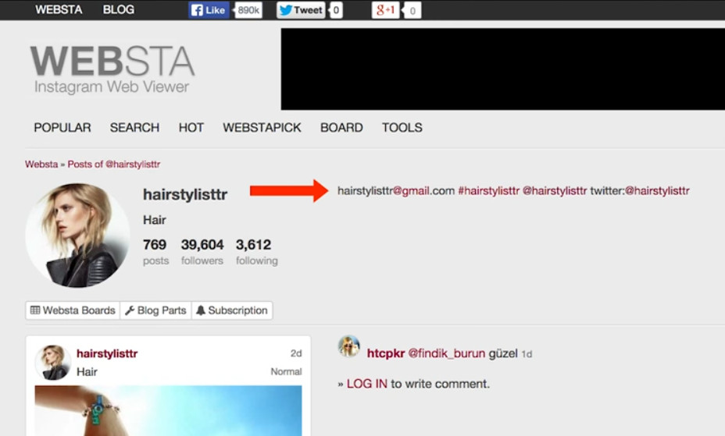Click the Google +1 button

385,10
